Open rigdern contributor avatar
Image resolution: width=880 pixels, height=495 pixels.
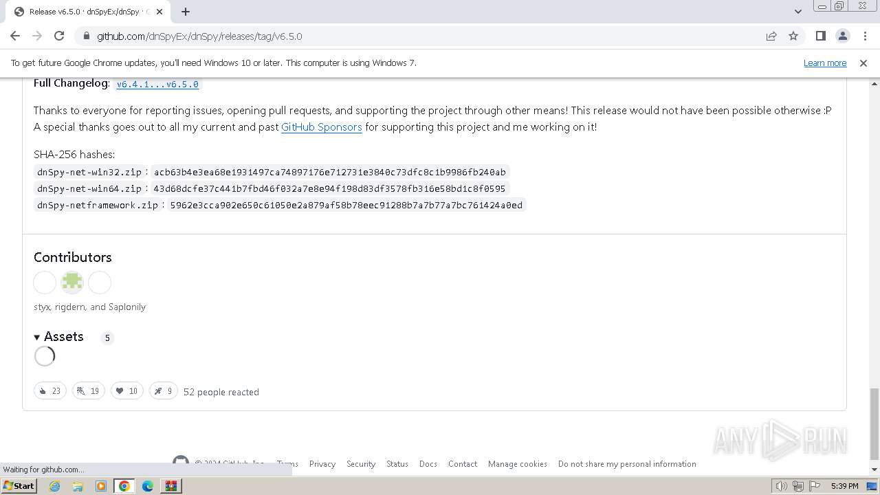[x=72, y=283]
